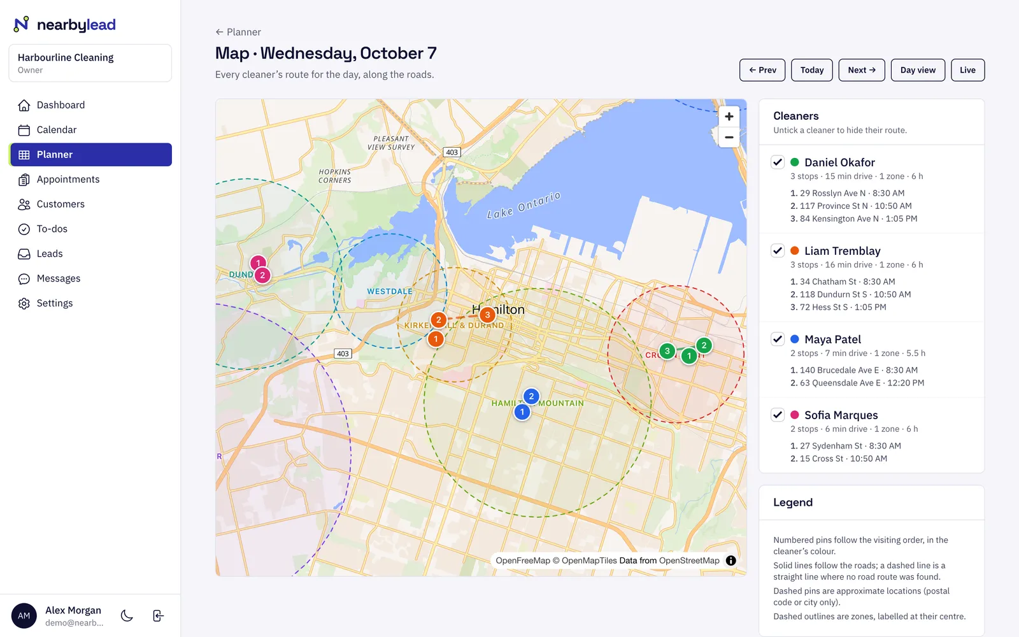Open Messages menu item

pos(90,279)
